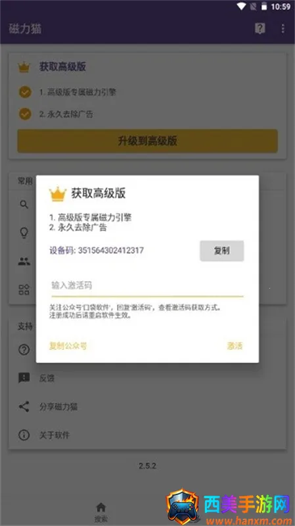Tap the crown icon beside 获取高级版 card

[x=24, y=67]
